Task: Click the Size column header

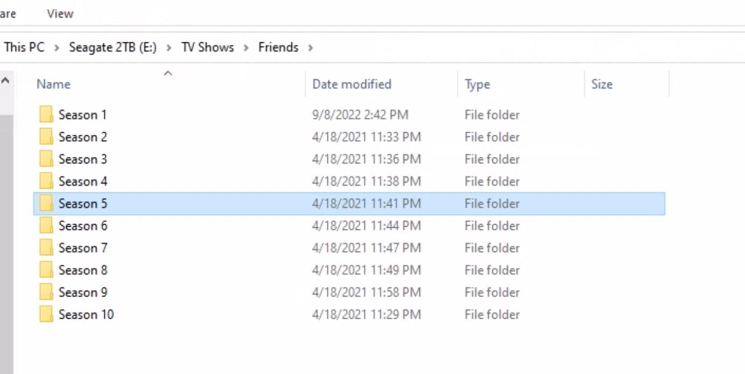Action: point(601,84)
